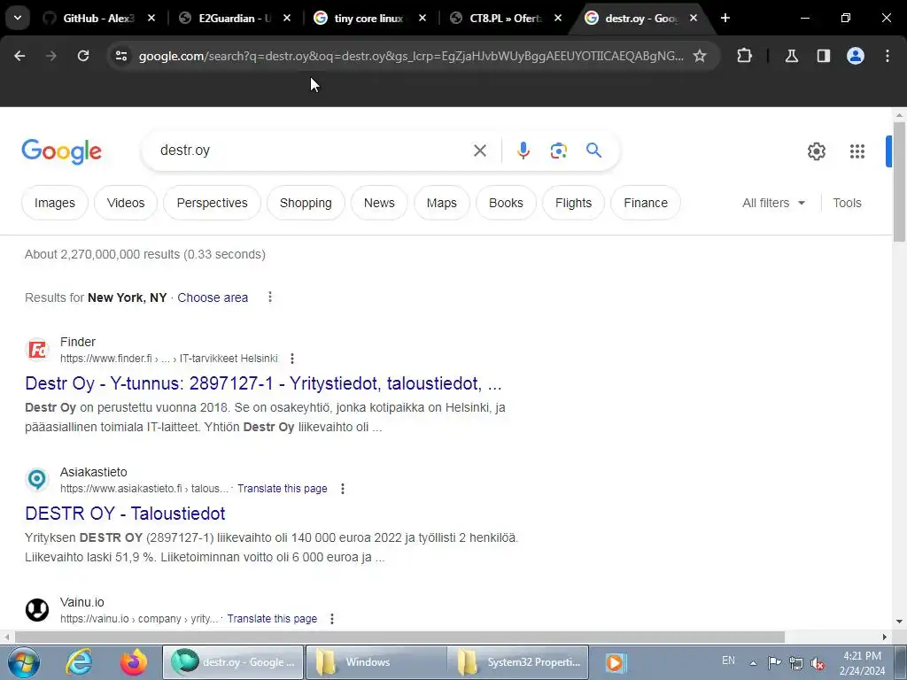Click the Finder site favicon
Image resolution: width=907 pixels, height=680 pixels.
pos(37,350)
